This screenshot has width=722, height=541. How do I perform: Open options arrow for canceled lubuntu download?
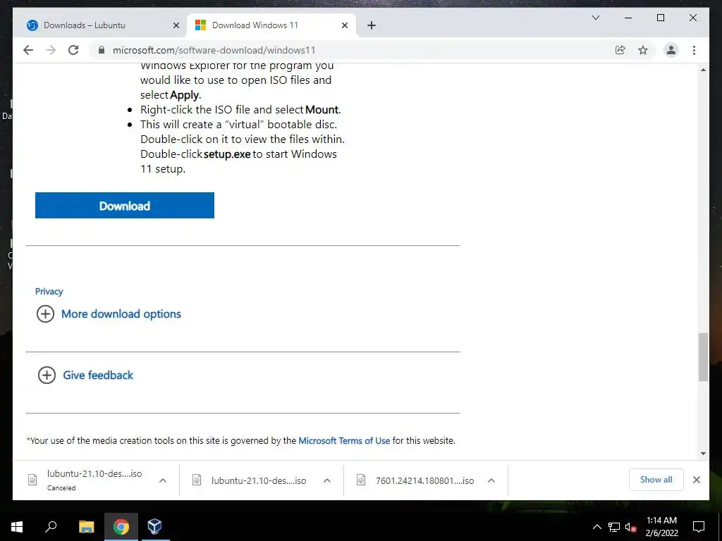[x=163, y=480]
